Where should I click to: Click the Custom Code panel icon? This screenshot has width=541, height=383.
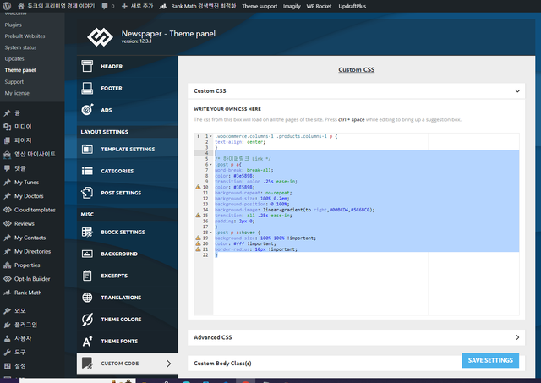87,363
